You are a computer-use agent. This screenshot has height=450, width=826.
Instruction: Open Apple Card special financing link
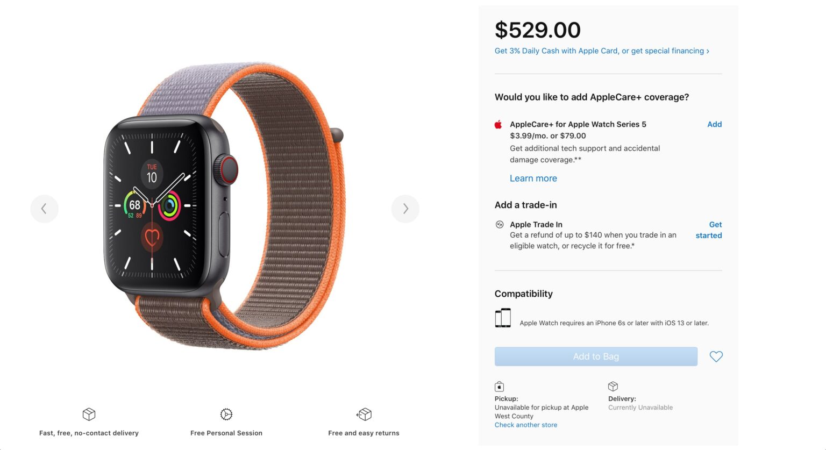[602, 51]
